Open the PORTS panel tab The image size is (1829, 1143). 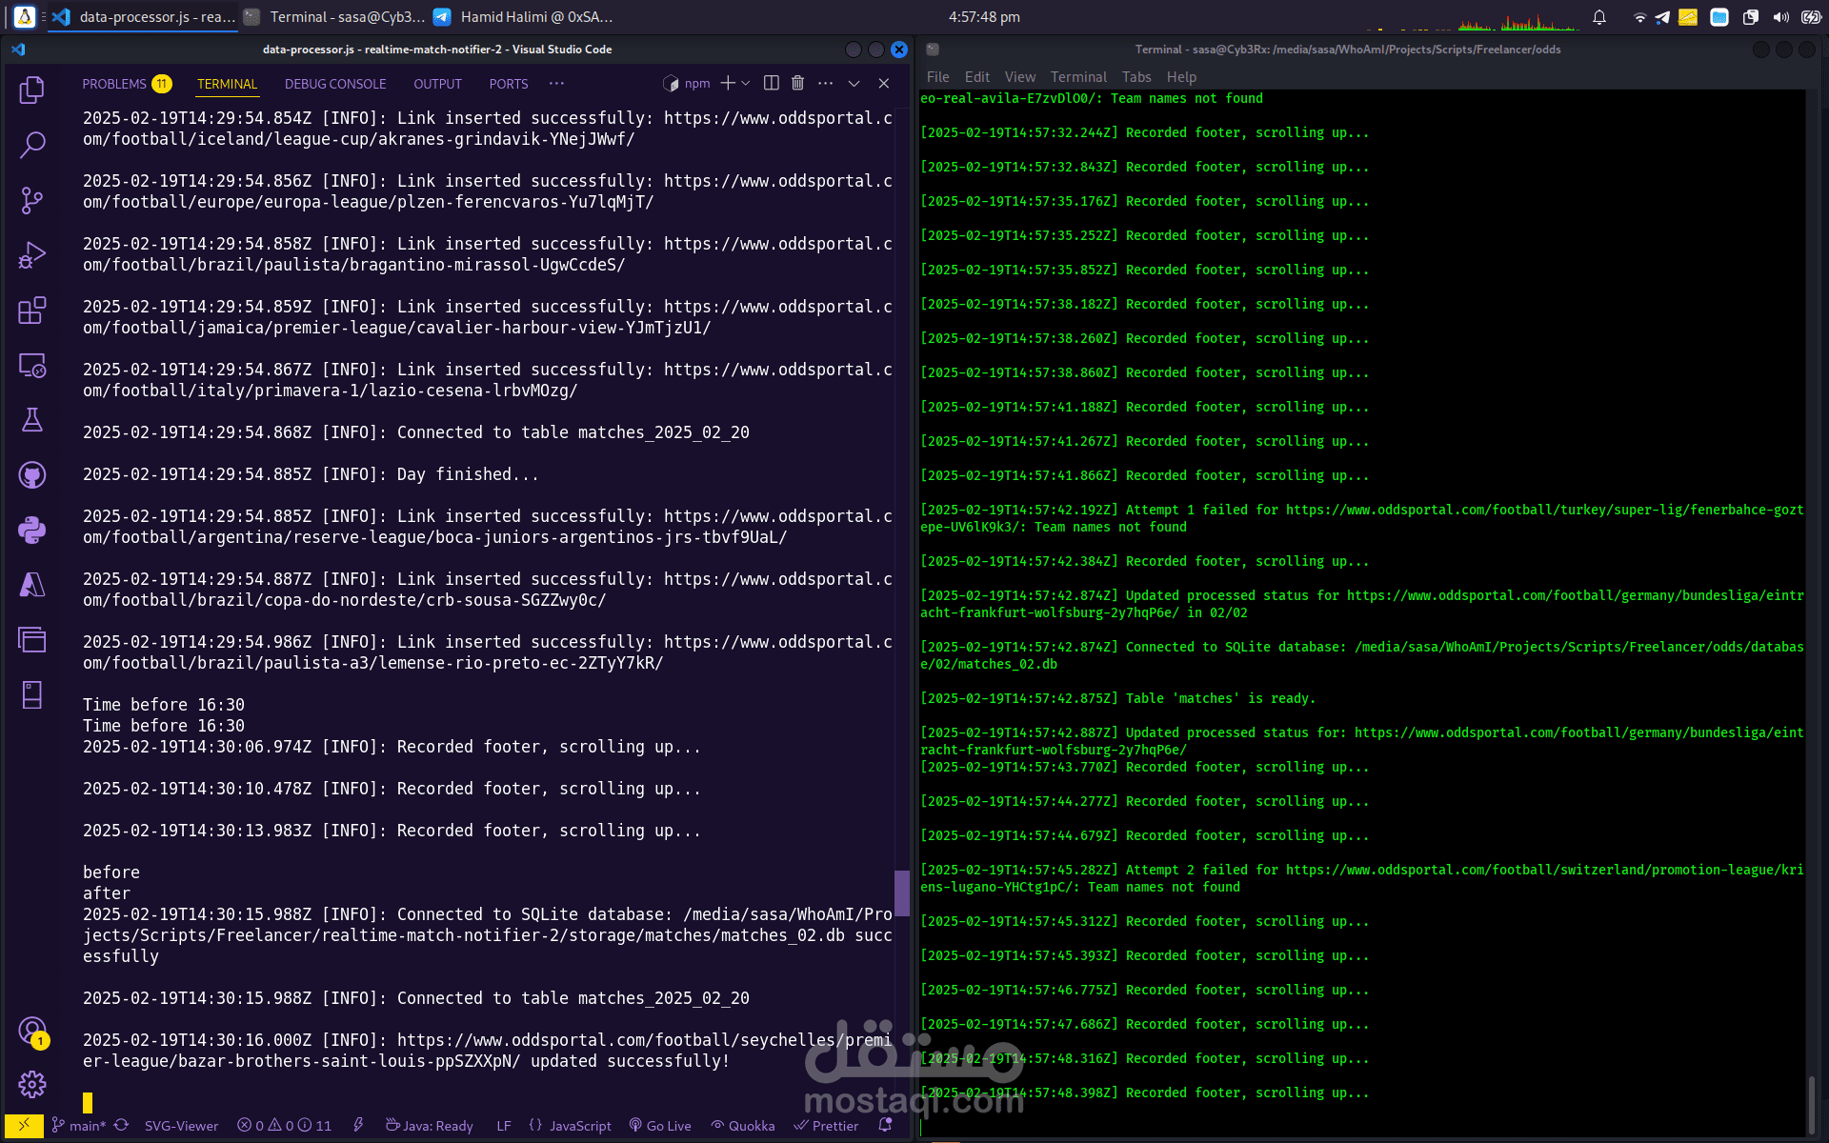(509, 84)
